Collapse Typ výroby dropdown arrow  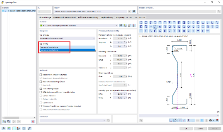pos(94,47)
